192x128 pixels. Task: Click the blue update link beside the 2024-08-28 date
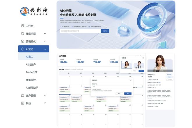(x=159, y=82)
